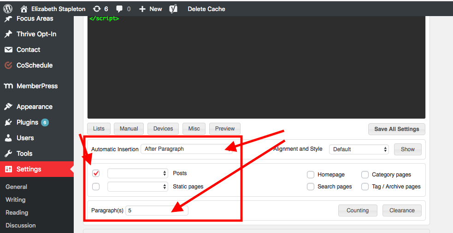The height and width of the screenshot is (233, 453).
Task: Click the Misc button
Action: click(194, 129)
